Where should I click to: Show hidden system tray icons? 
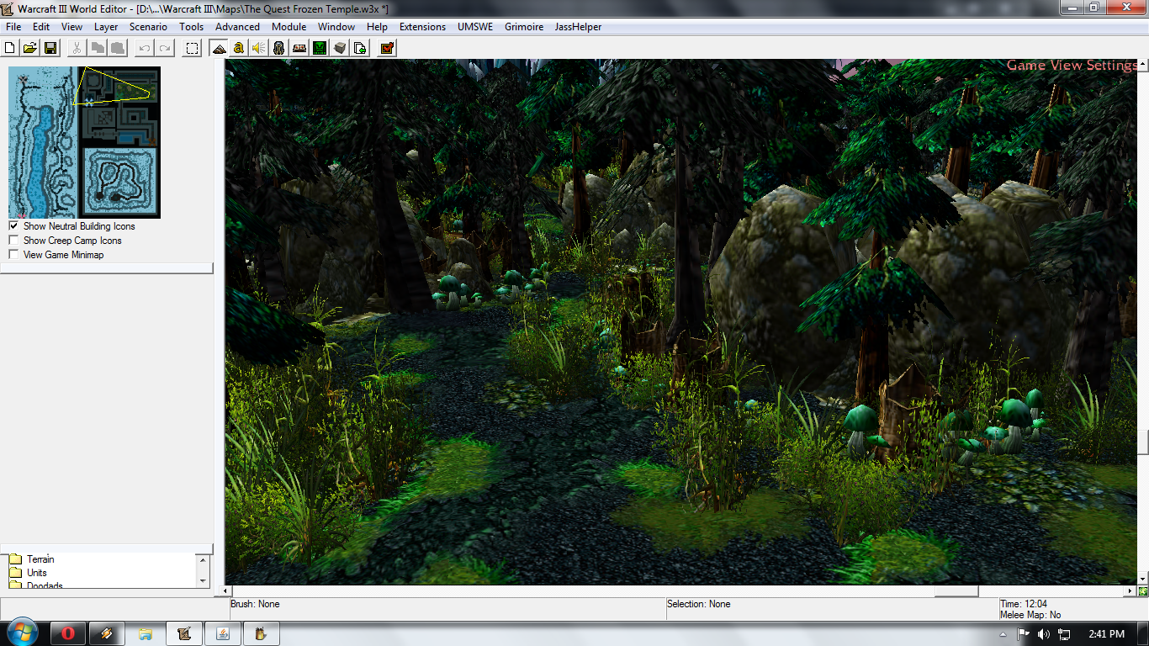click(1004, 634)
